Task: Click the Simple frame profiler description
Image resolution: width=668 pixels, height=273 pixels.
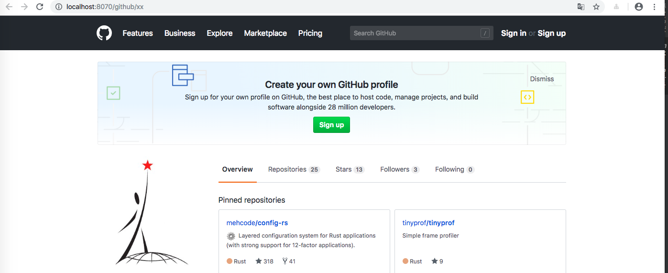Action: (431, 235)
